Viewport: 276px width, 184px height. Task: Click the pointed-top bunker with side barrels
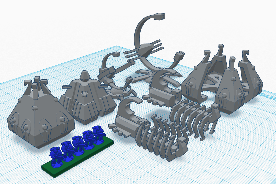[x=87, y=100]
